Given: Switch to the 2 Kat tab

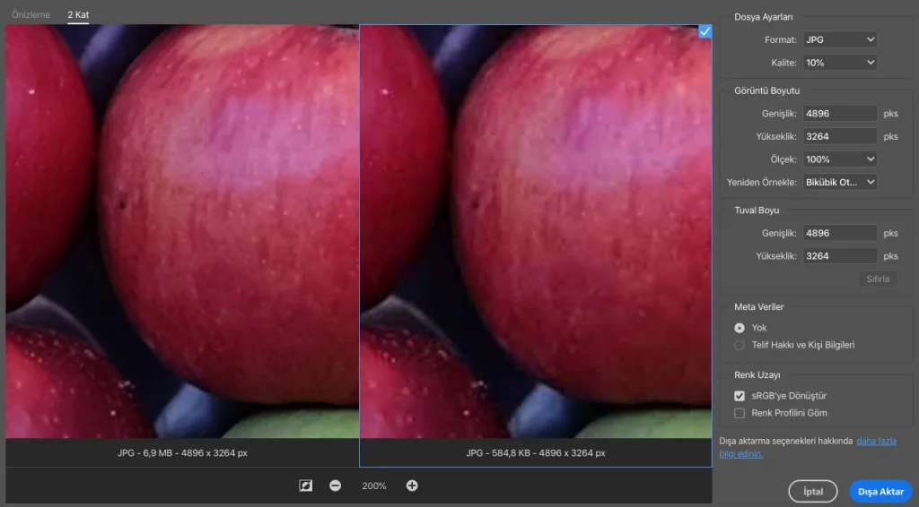Looking at the screenshot, I should 78,14.
